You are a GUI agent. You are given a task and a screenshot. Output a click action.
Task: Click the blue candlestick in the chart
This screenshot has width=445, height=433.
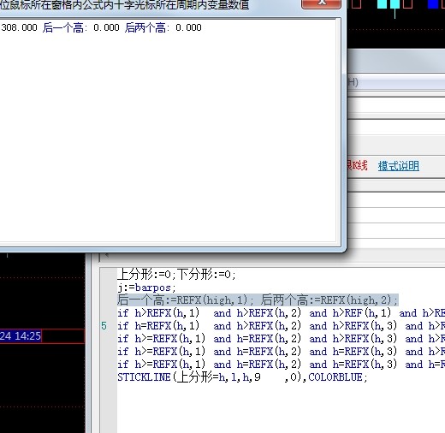pyautogui.click(x=433, y=4)
